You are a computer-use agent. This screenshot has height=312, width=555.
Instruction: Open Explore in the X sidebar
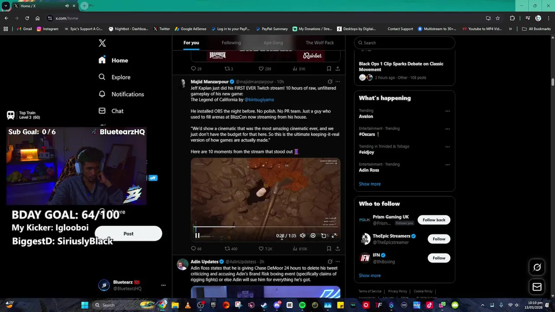114,77
